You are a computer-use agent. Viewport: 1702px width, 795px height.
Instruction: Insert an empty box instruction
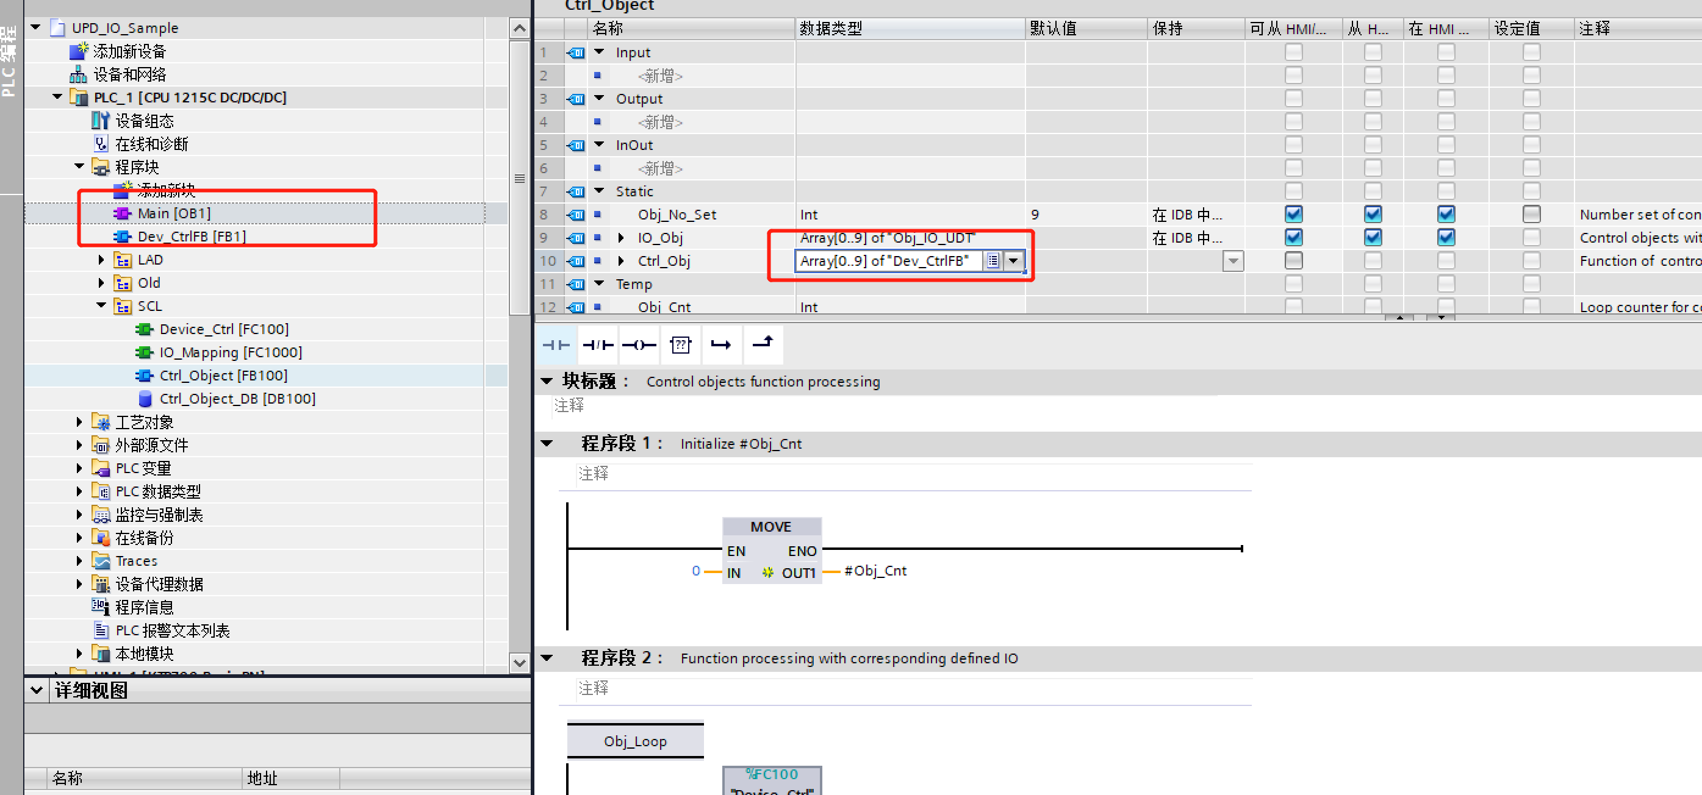click(x=680, y=344)
